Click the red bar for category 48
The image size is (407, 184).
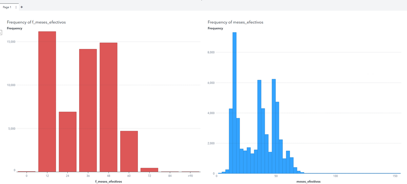click(108, 107)
